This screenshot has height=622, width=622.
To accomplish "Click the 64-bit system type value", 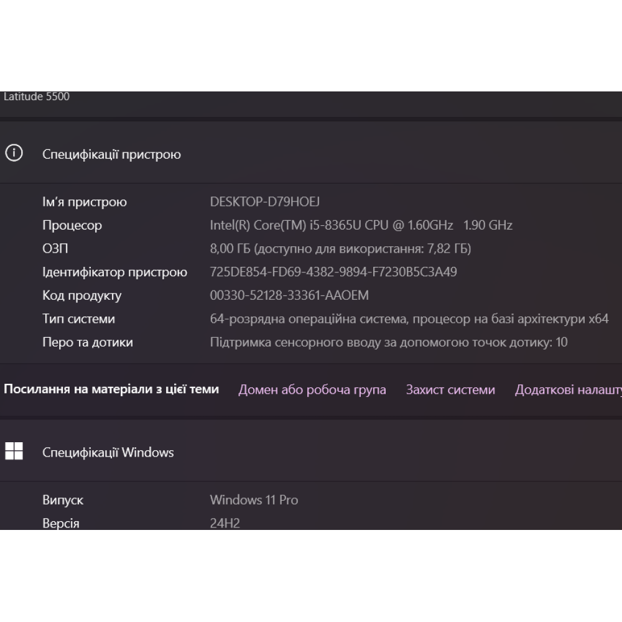I will pos(409,319).
